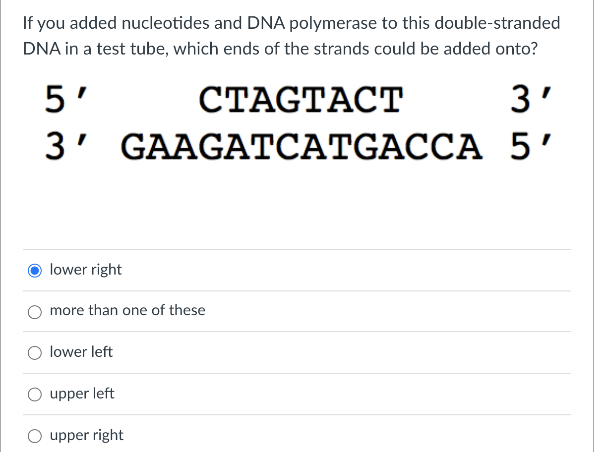Select the 'lower right' radio button
The width and height of the screenshot is (606, 452).
point(35,270)
